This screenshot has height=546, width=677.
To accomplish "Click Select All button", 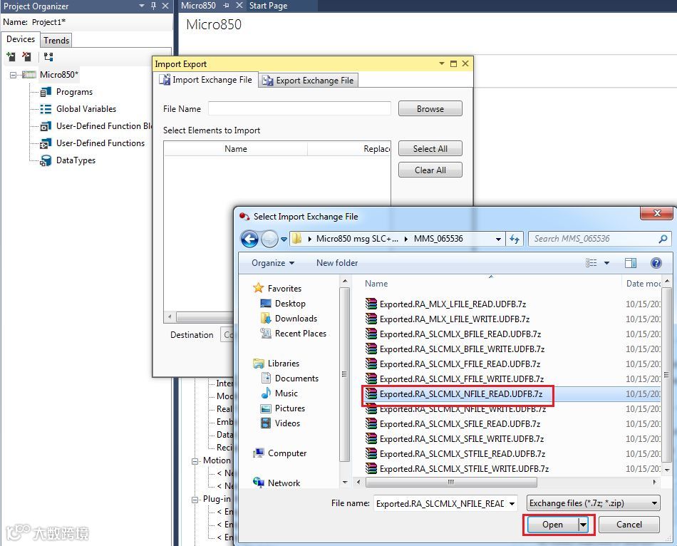I will pyautogui.click(x=430, y=148).
